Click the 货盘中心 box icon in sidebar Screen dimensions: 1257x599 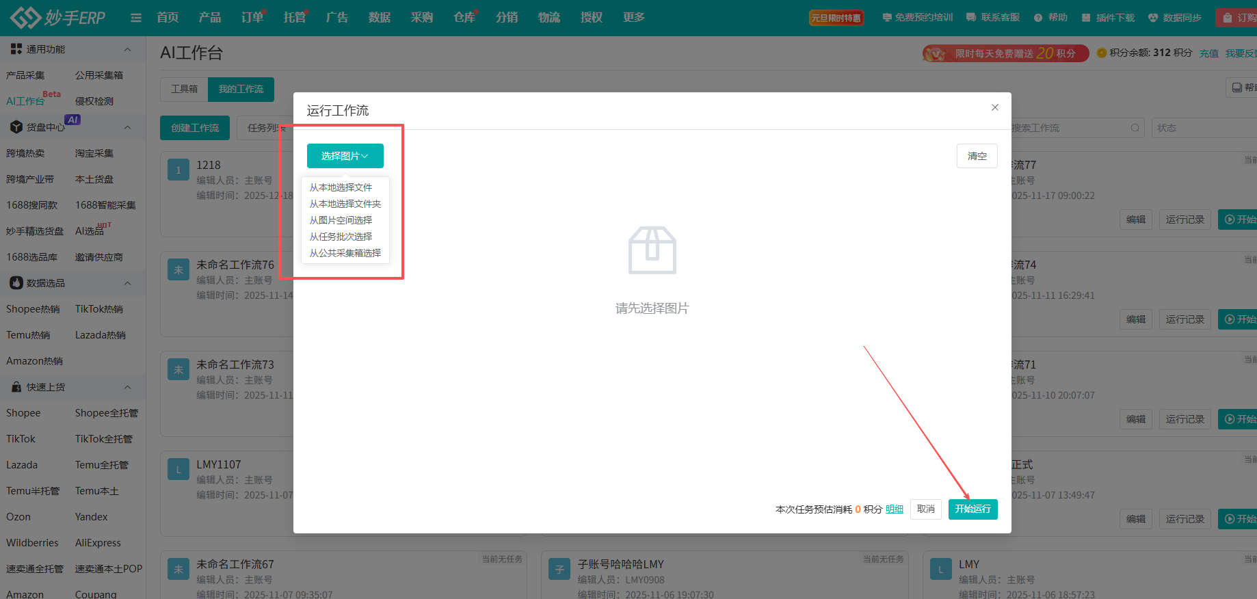pyautogui.click(x=16, y=127)
